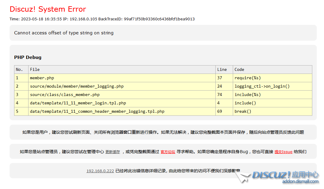Click the Discuz! 应用中心 watermark logo
The image size is (324, 189).
coord(285,175)
